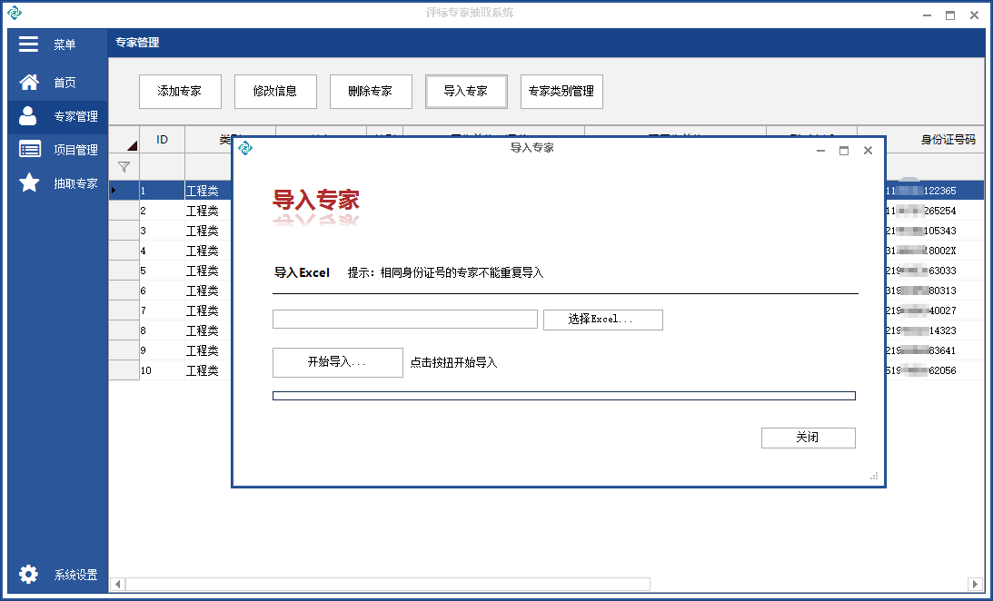Click the main window app logo icon

click(x=14, y=13)
